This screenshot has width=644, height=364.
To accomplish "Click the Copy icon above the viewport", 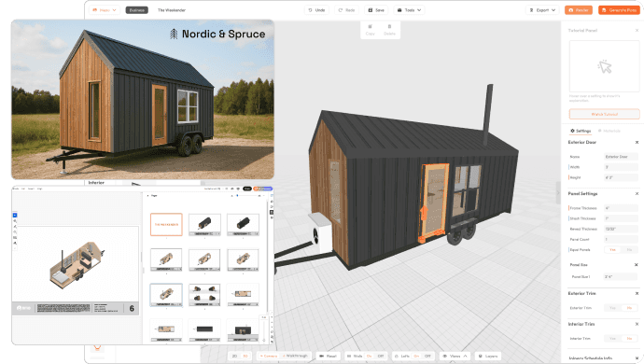I will pyautogui.click(x=370, y=30).
